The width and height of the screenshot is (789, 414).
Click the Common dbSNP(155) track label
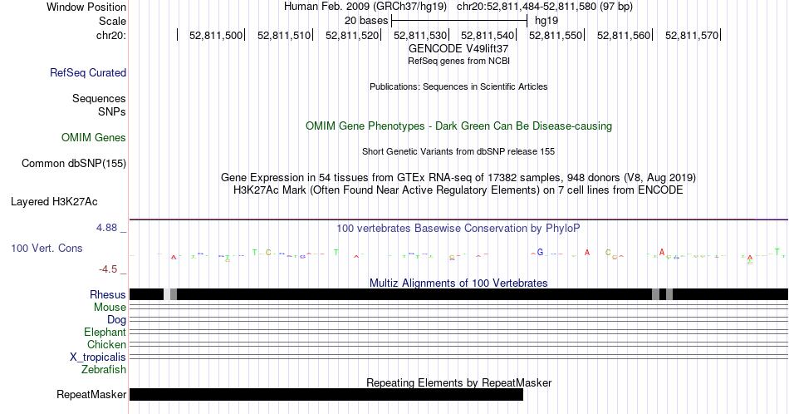click(73, 163)
